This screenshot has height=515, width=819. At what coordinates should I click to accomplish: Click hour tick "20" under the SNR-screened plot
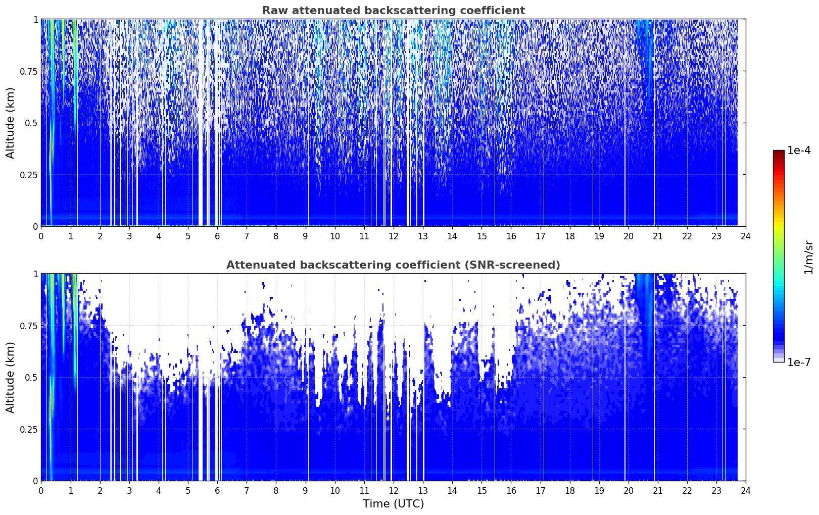[629, 490]
